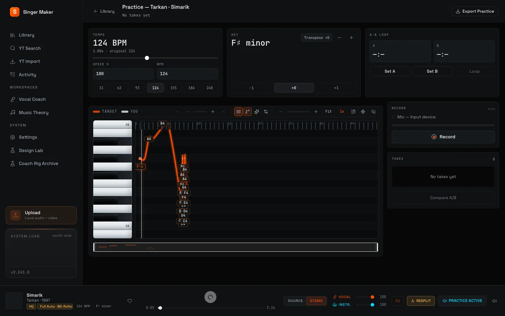
Task: Click vertical zoom in plus icon
Action: 213,112
